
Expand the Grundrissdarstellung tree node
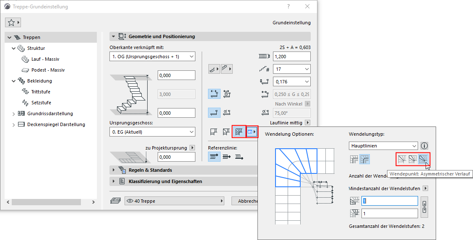[x=13, y=114]
